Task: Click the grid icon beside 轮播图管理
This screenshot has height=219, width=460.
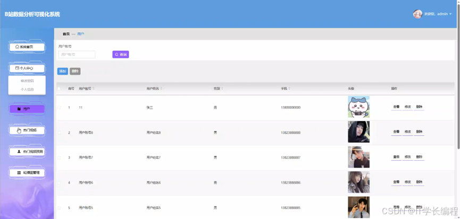Action: click(x=19, y=173)
